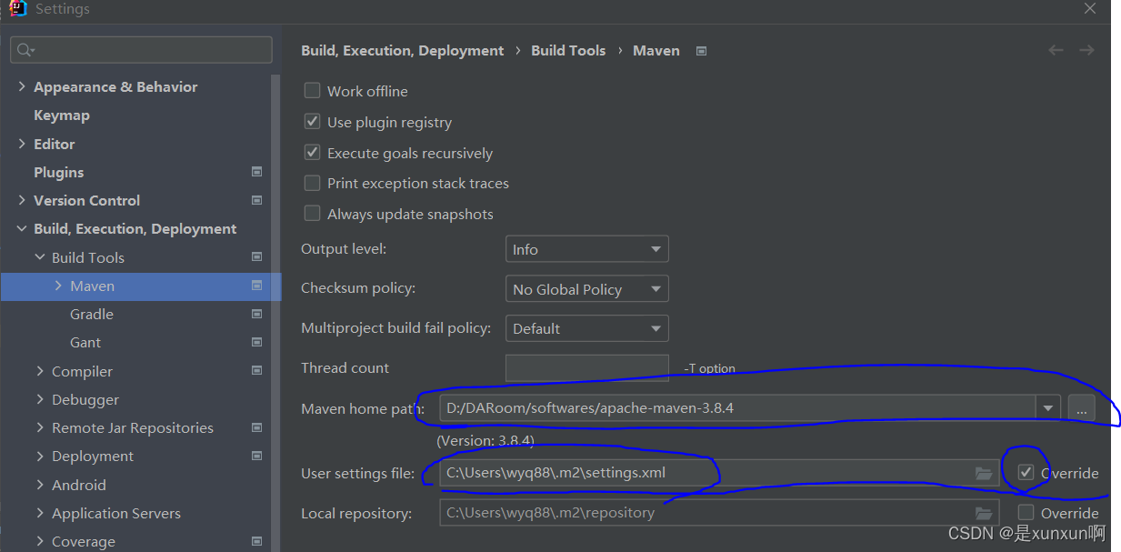Image resolution: width=1121 pixels, height=552 pixels.
Task: Open Maven home path dropdown arrow
Action: coord(1049,408)
